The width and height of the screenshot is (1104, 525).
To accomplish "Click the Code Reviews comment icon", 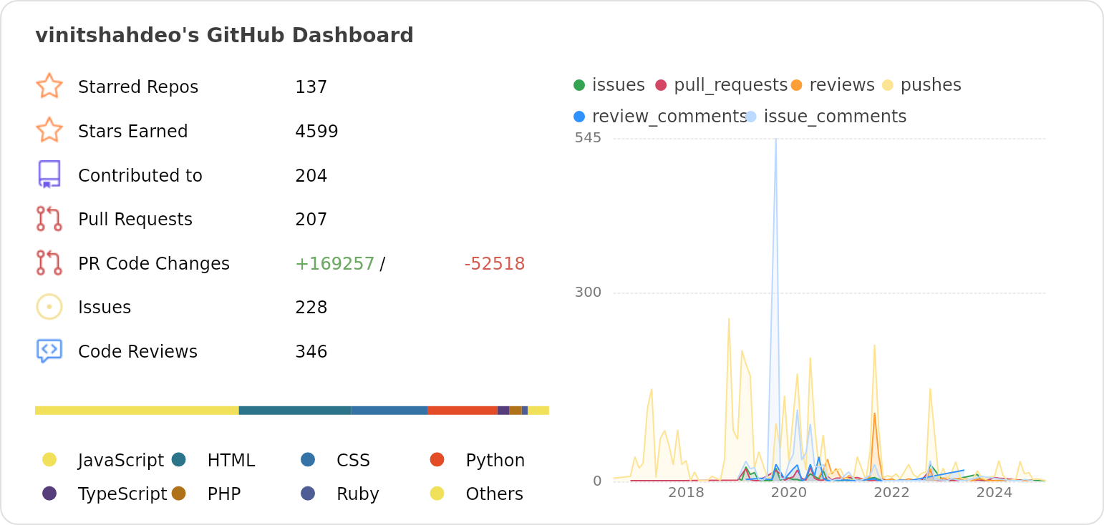I will point(49,351).
